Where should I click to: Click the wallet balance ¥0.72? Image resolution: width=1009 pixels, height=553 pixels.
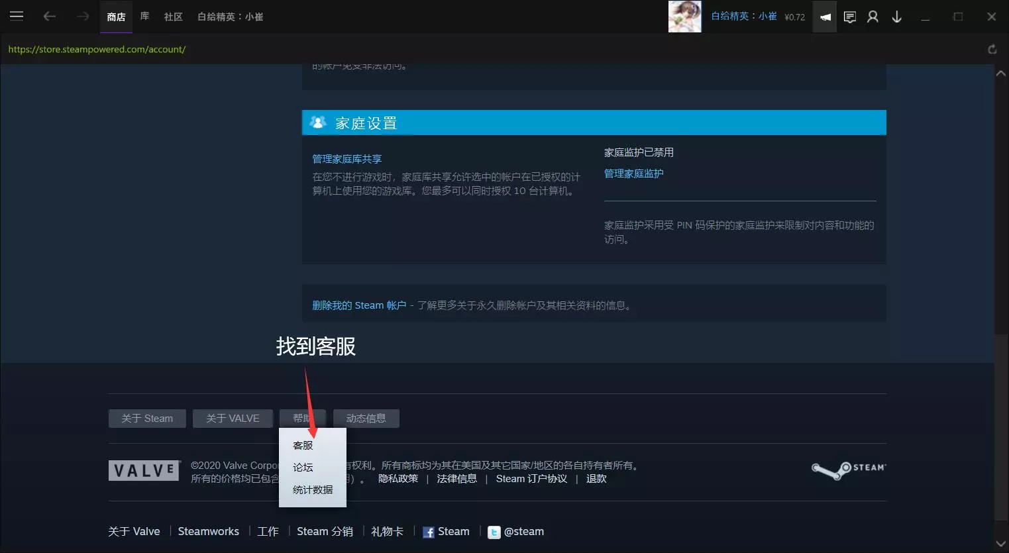(x=794, y=17)
